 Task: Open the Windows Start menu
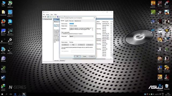2,94
